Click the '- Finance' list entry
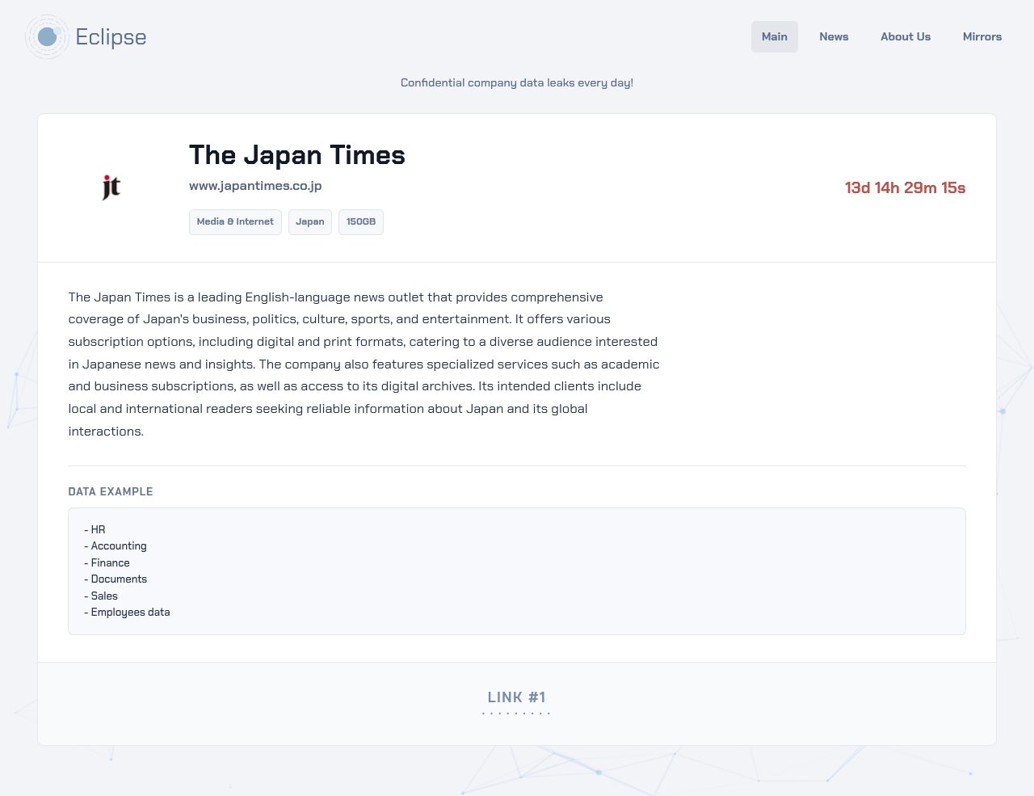 tap(107, 563)
